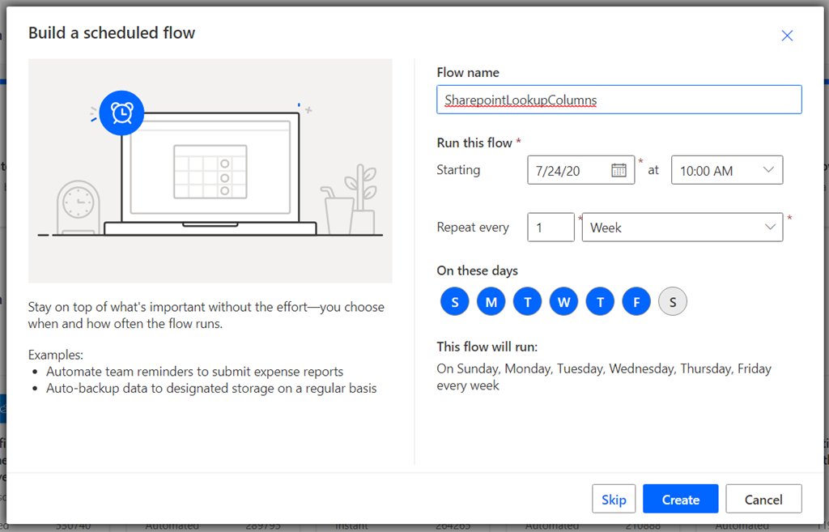This screenshot has width=829, height=532.
Task: Toggle Sunday in the day selector
Action: click(x=455, y=302)
